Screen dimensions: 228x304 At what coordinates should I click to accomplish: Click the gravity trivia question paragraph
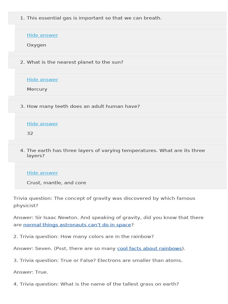pyautogui.click(x=104, y=202)
